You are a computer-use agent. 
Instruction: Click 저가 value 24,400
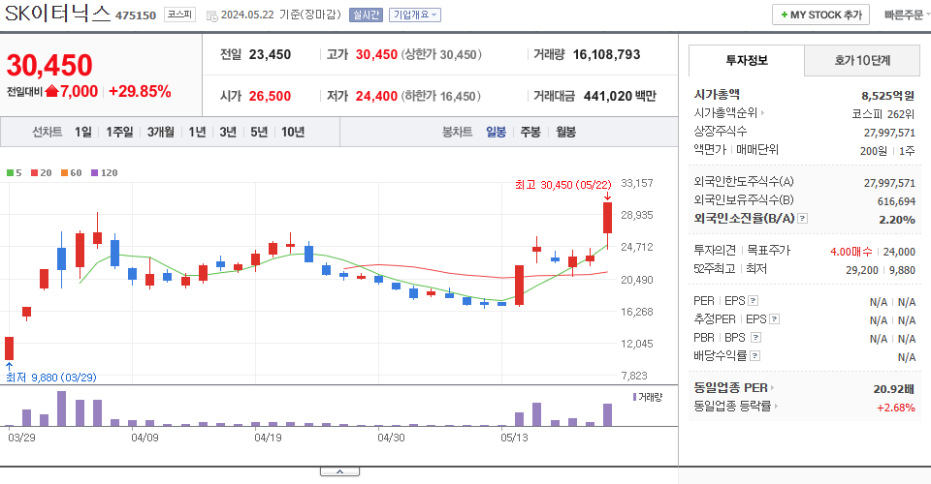click(376, 97)
